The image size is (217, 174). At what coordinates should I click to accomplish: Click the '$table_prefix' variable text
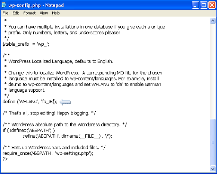pos(16,44)
